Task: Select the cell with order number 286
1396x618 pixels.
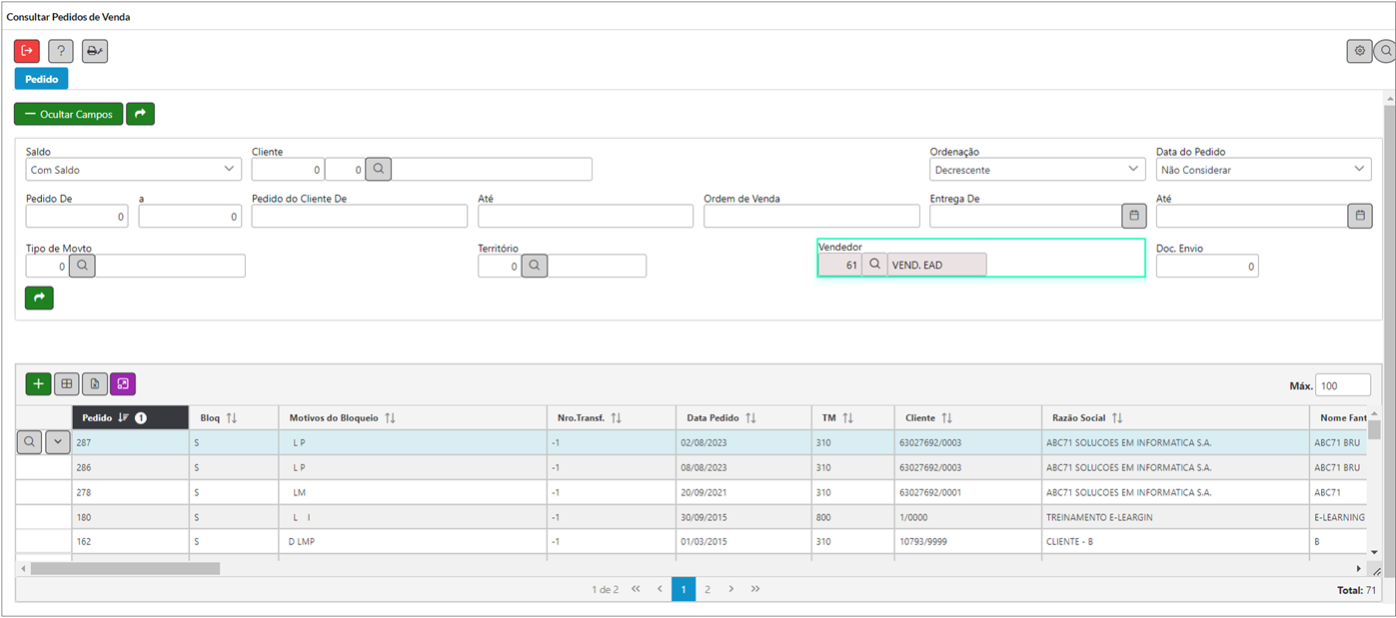Action: point(130,467)
